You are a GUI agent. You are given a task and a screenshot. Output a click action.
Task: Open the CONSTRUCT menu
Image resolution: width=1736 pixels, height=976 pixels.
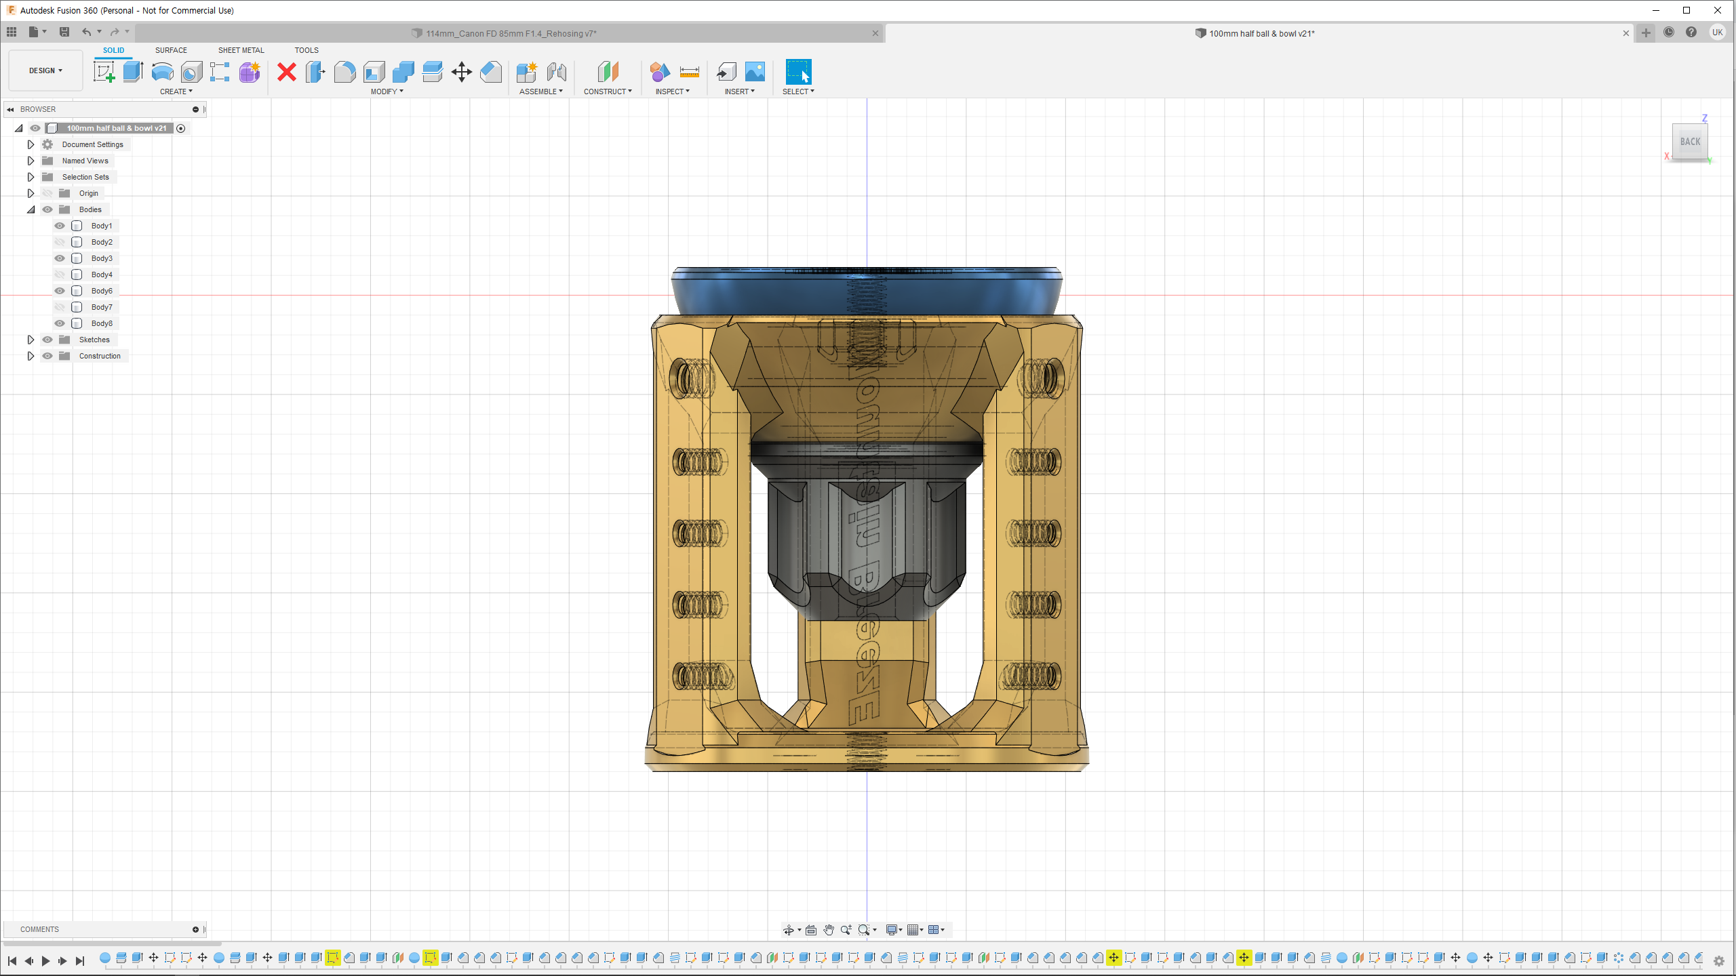[x=608, y=91]
